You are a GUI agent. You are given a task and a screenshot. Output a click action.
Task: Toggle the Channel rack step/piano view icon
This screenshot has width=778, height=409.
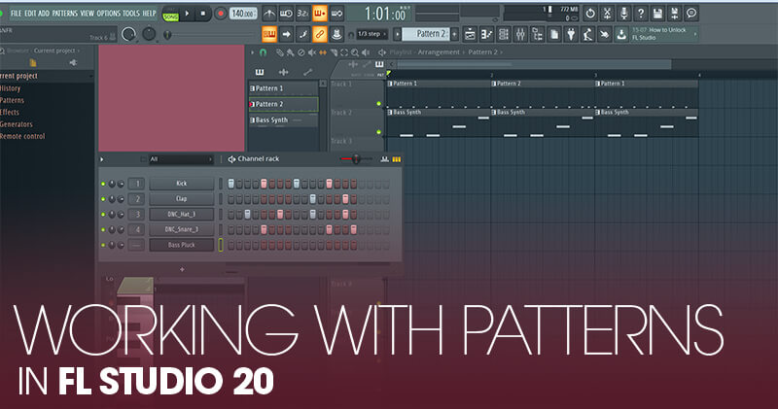tap(397, 159)
